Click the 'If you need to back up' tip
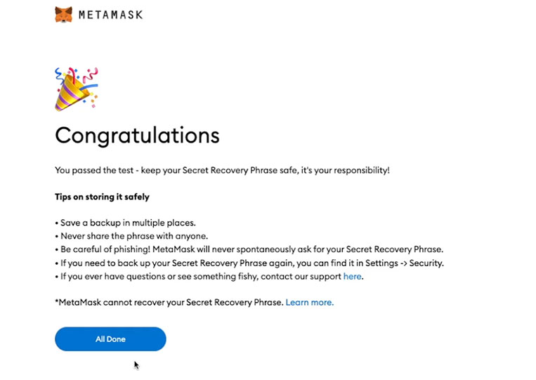Viewport: 536px width, 380px height. [249, 263]
